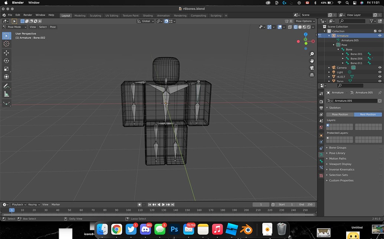Expand the Inverse Kinematics panel

coord(342,169)
